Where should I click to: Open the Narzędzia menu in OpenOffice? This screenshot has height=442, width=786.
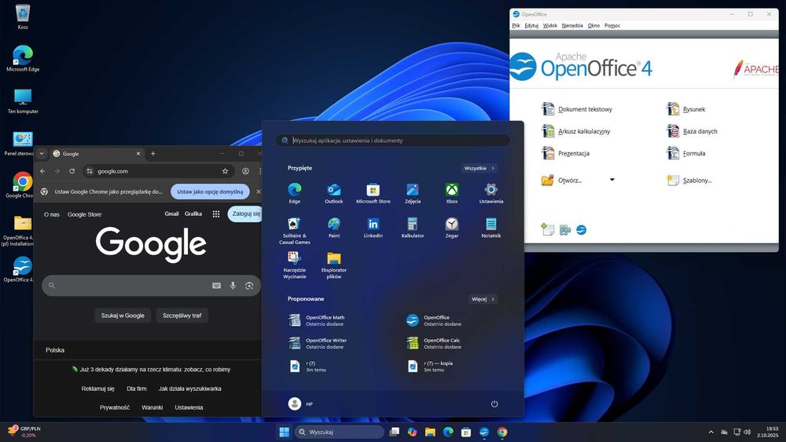572,26
